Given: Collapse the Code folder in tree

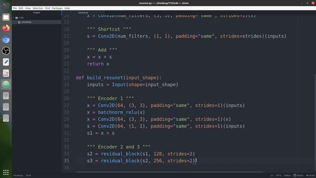Looking at the screenshot, I should 14,18.
